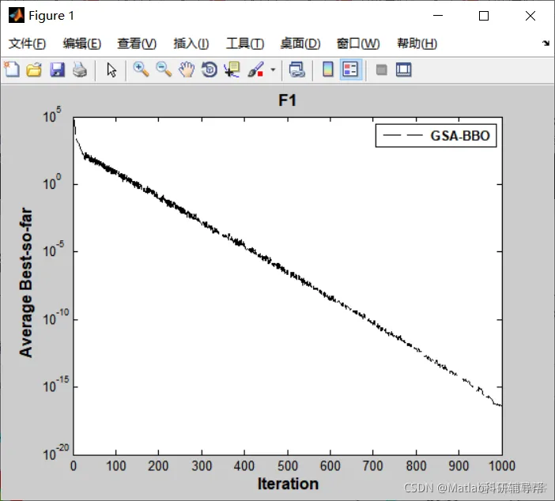555x501 pixels.
Task: Toggle the Insert Legend toolbar button
Action: (x=350, y=70)
